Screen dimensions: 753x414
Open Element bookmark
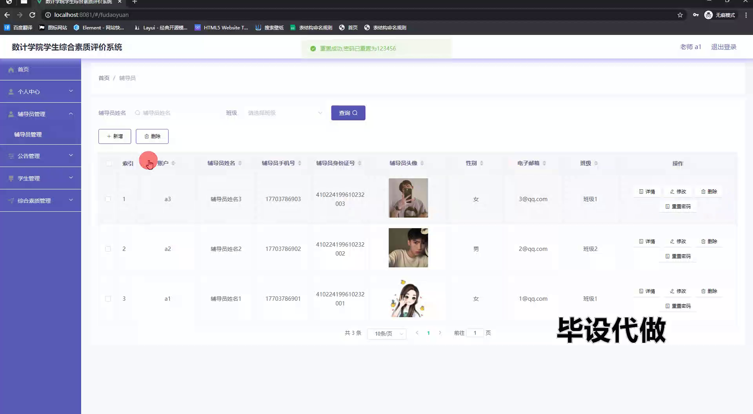point(99,27)
